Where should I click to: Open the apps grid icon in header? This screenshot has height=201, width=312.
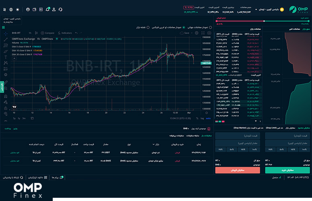pos(4,9)
